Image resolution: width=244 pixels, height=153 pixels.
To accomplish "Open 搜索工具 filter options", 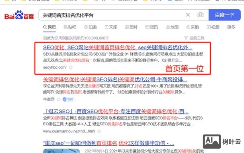I will (195, 38).
